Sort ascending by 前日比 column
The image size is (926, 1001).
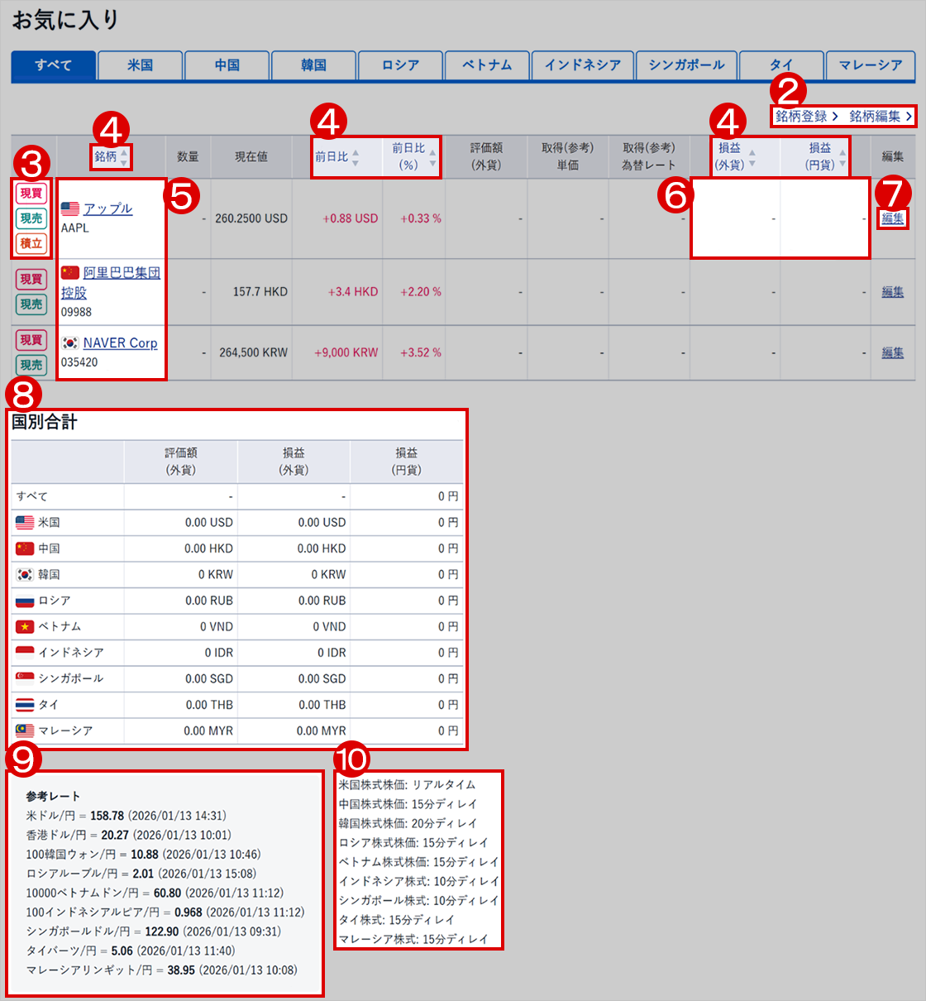tap(355, 151)
